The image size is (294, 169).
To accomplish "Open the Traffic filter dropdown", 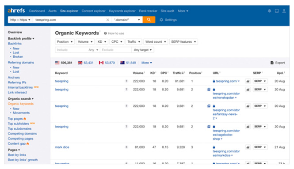I will 134,42.
